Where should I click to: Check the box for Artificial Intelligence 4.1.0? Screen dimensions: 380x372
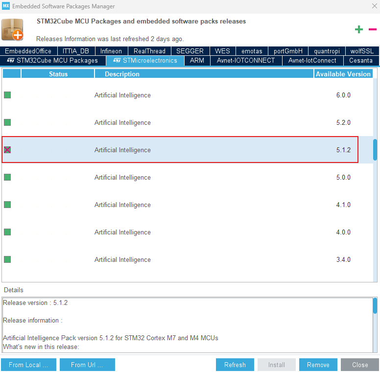tap(7, 205)
